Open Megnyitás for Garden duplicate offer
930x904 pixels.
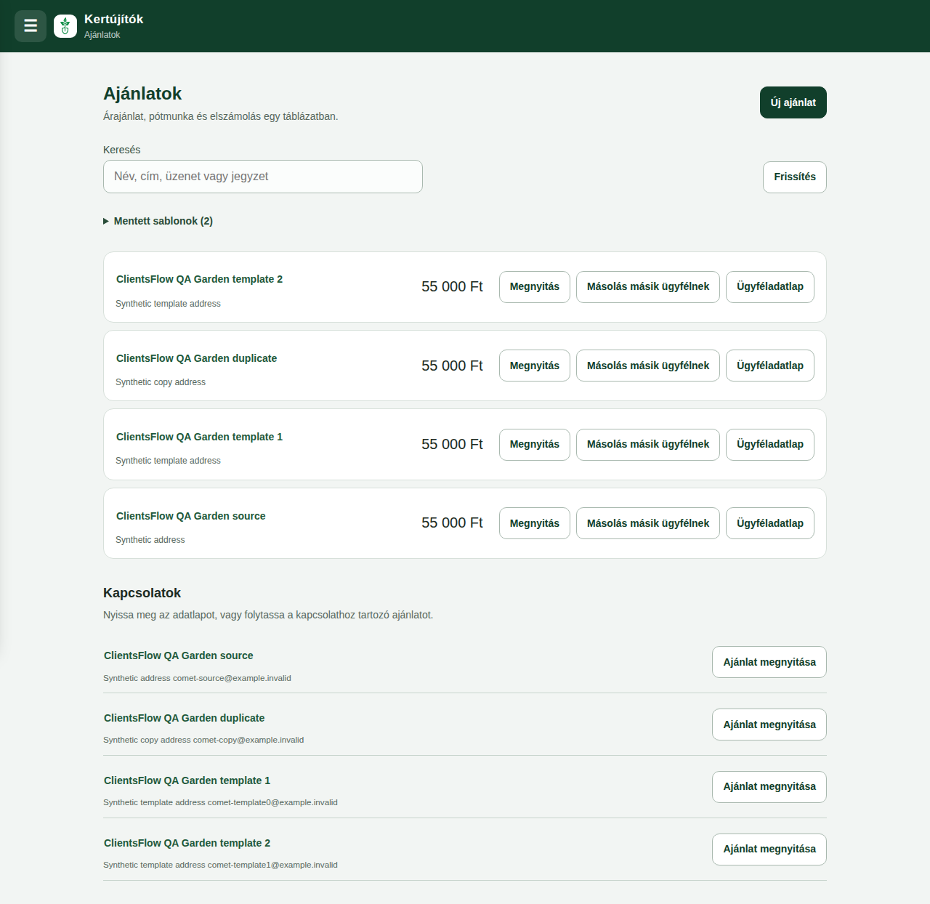pos(535,366)
